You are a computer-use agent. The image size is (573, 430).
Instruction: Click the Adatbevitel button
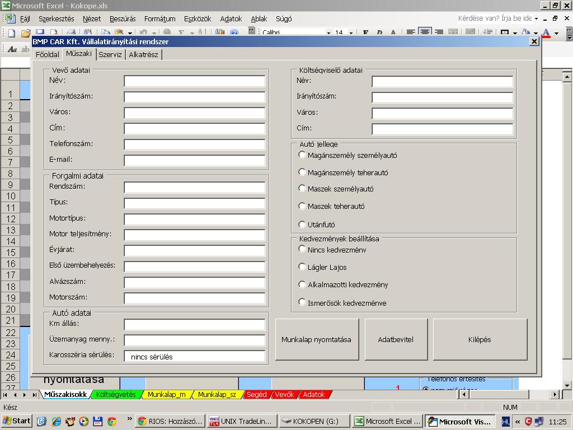click(396, 339)
